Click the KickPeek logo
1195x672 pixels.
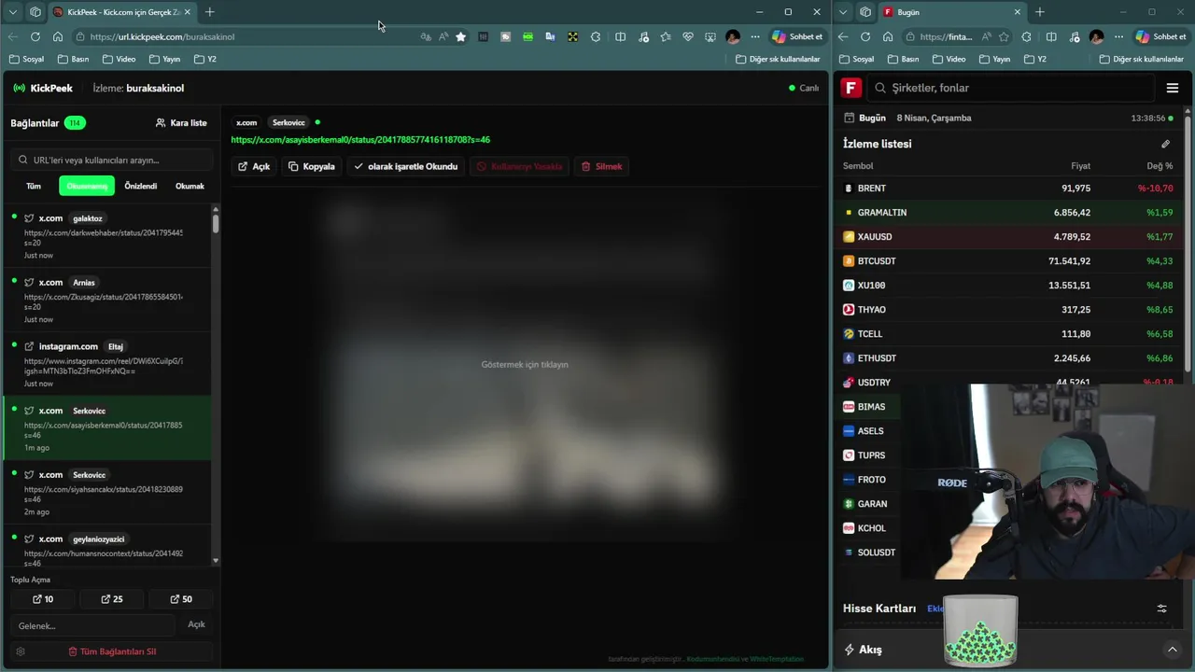tap(43, 88)
